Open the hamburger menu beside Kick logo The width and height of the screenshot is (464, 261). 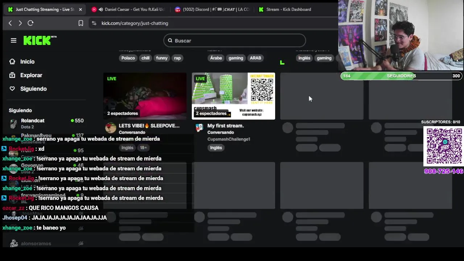click(x=13, y=41)
